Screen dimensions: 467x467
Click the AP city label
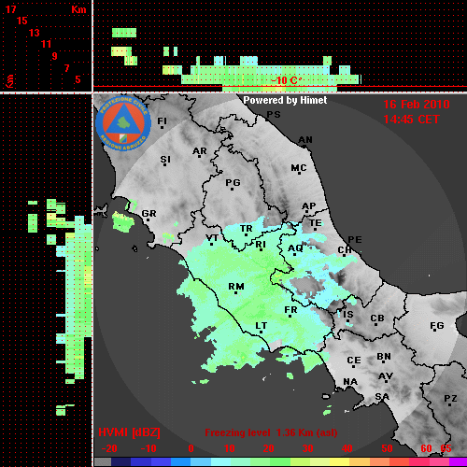tap(308, 206)
